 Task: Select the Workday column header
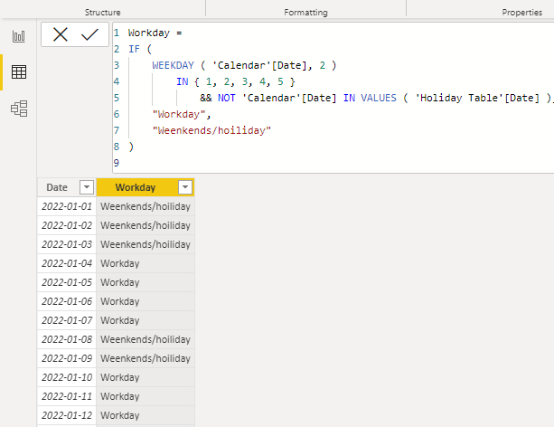[x=146, y=187]
